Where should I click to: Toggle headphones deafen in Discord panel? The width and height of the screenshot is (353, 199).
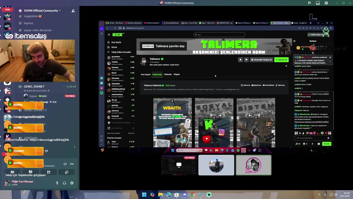click(x=65, y=183)
